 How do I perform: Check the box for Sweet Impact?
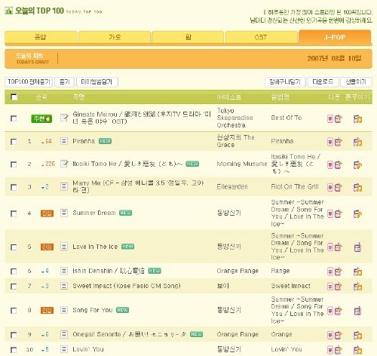coord(14,287)
